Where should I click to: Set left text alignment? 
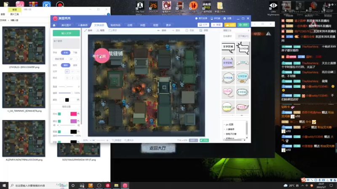coord(67,71)
